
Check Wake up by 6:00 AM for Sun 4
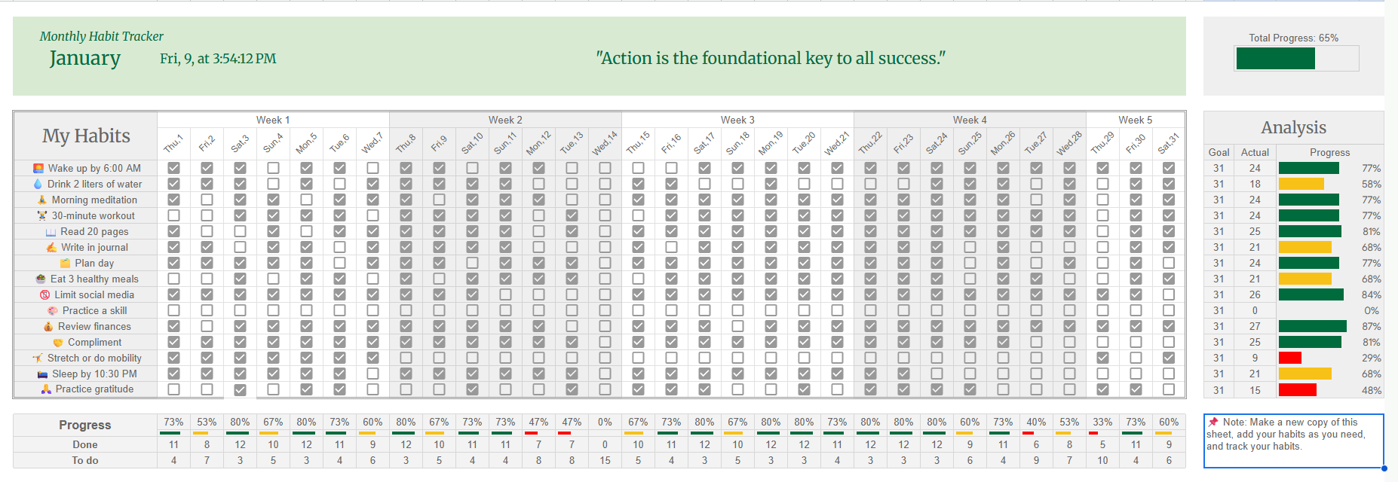[x=273, y=168]
